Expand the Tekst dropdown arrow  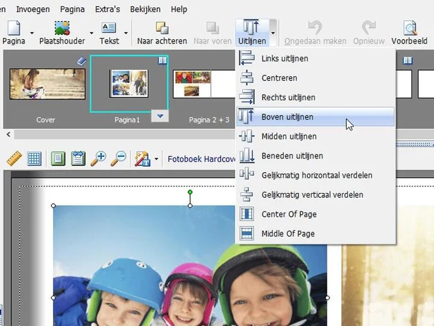(126, 33)
